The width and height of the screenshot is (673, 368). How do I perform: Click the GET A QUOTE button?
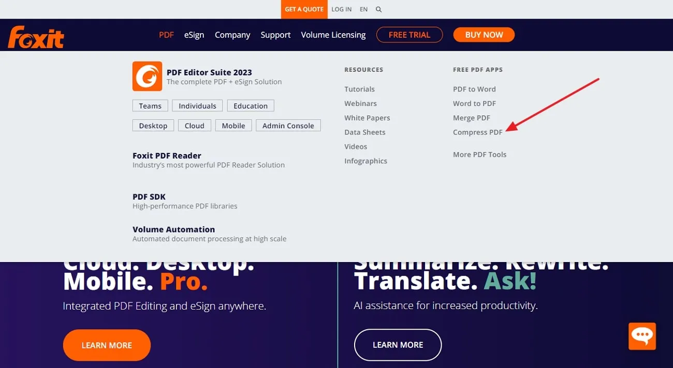304,9
